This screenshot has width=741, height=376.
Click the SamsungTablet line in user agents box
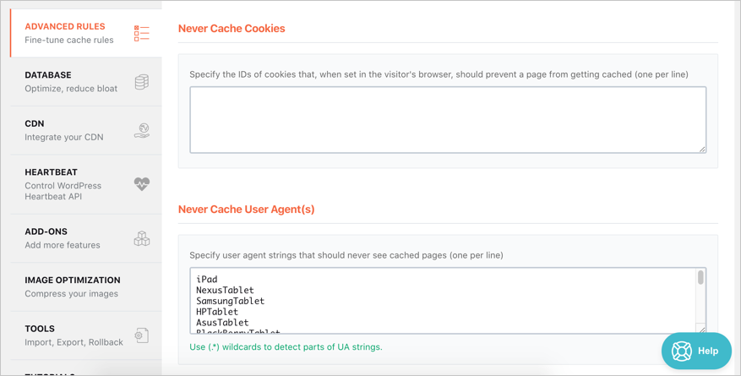(x=231, y=301)
